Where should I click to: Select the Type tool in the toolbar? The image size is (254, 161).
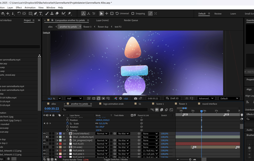[x=41, y=14]
